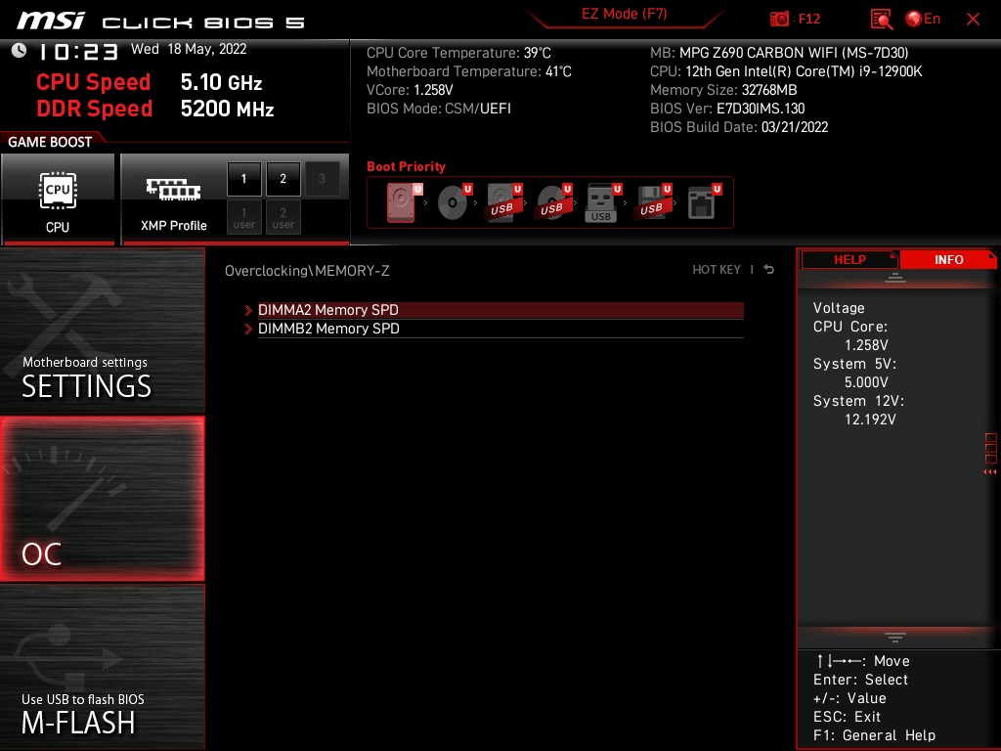Image resolution: width=1001 pixels, height=751 pixels.
Task: Select the USB CD-ROM boot icon
Action: pyautogui.click(x=553, y=202)
